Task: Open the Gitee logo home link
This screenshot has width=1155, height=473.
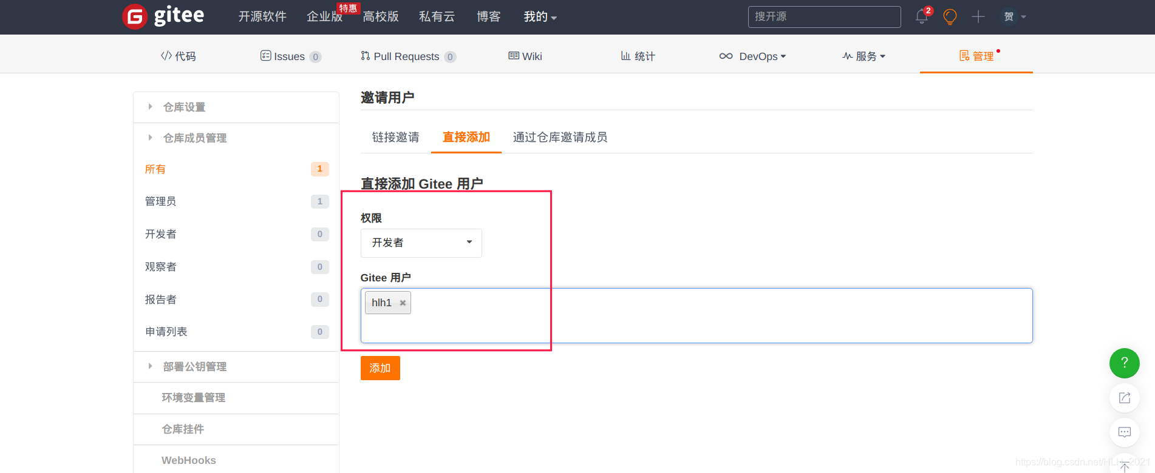Action: pyautogui.click(x=163, y=16)
